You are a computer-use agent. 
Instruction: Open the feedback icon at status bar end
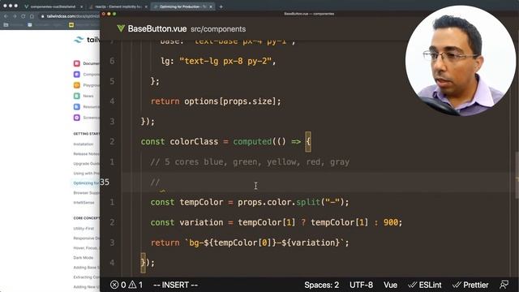504,285
